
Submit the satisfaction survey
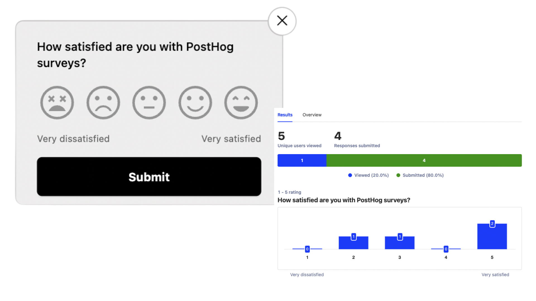(149, 177)
